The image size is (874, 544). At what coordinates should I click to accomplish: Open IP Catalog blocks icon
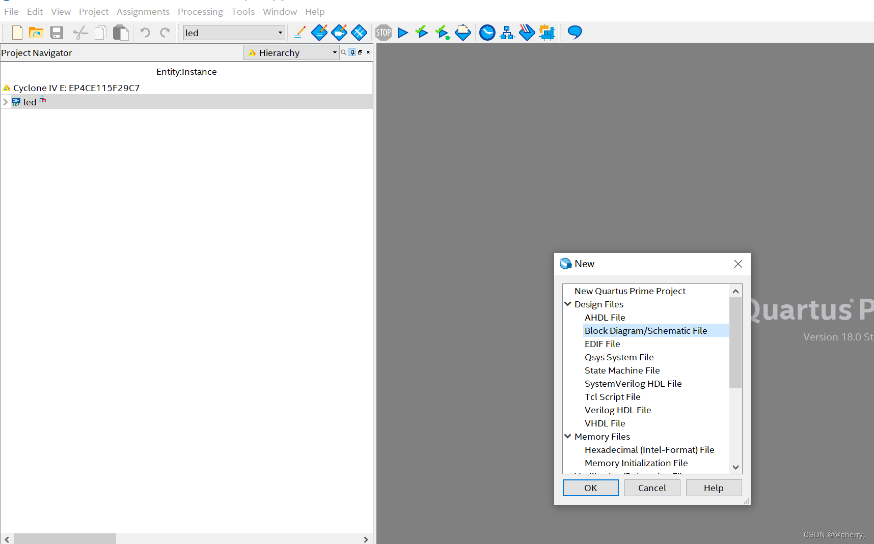[547, 33]
